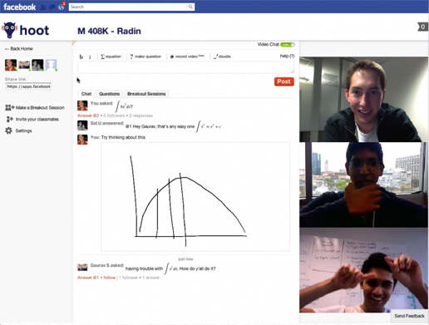Select the Chat tab

click(86, 94)
